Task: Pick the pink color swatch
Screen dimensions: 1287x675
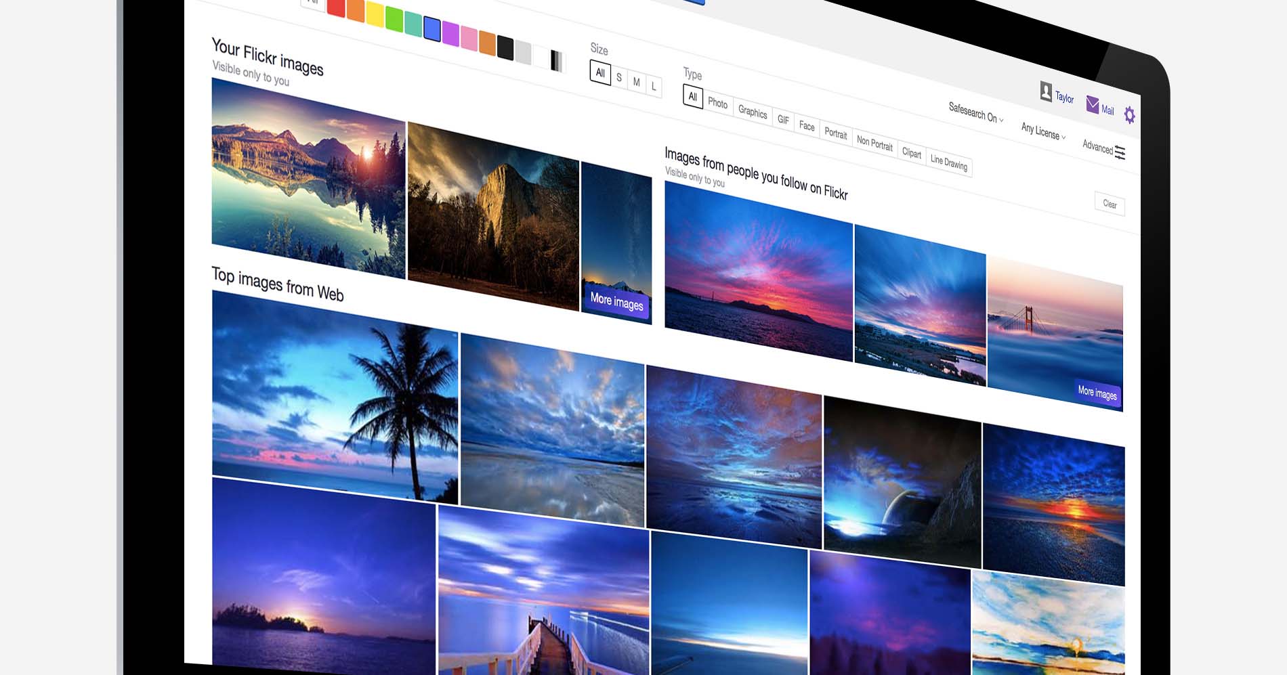Action: [469, 38]
